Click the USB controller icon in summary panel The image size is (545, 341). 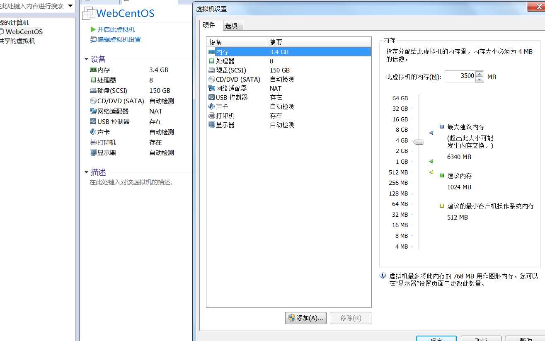[x=93, y=121]
